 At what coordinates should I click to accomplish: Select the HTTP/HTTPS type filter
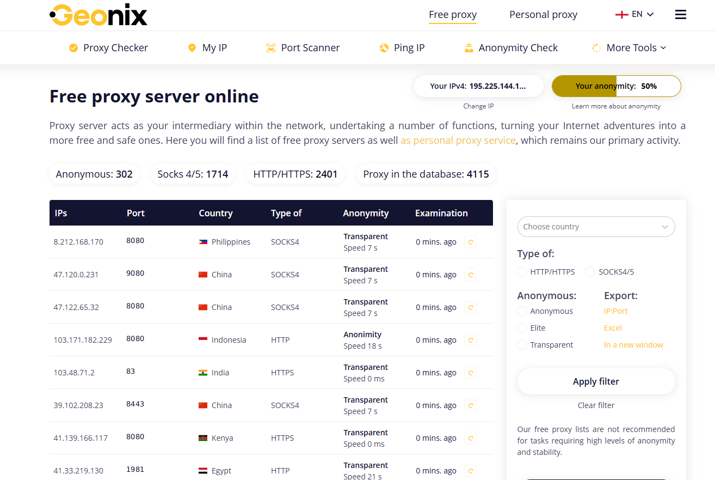522,272
